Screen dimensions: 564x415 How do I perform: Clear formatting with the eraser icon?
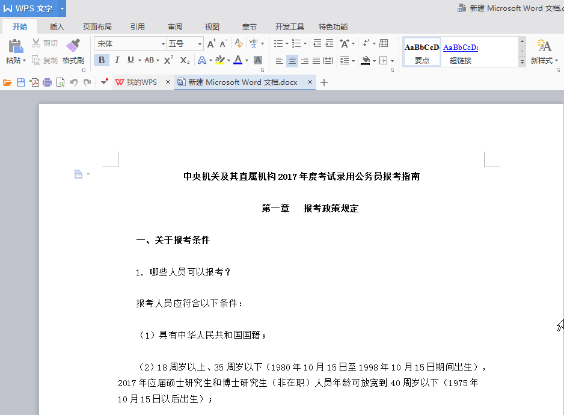point(239,43)
